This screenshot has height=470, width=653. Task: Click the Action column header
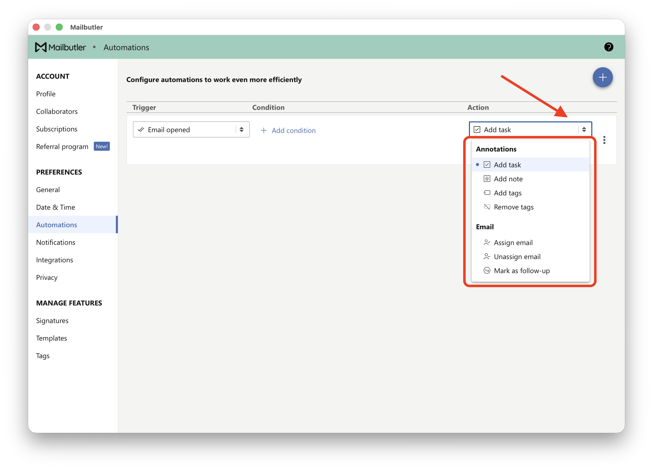pyautogui.click(x=478, y=107)
